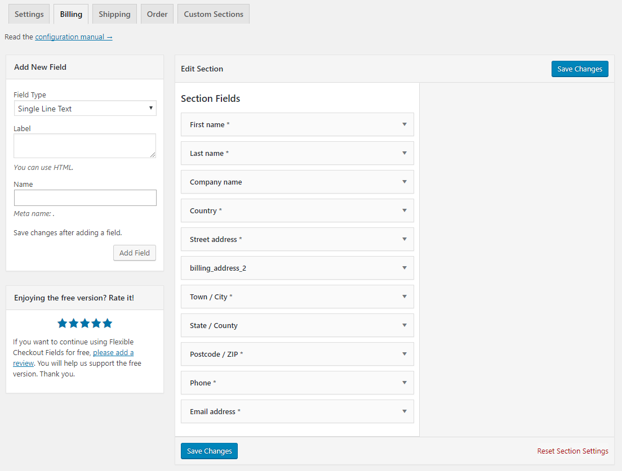Expand the billing_address_2 field

pos(297,268)
